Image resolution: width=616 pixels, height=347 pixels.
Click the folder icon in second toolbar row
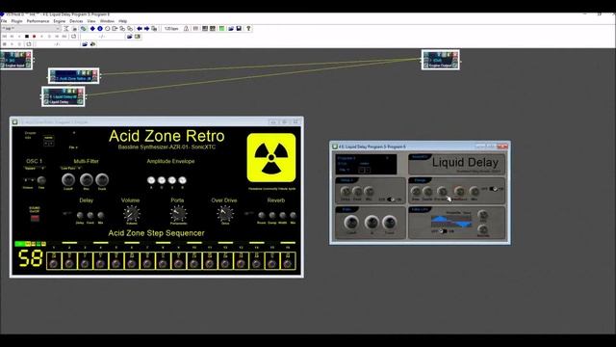point(129,37)
